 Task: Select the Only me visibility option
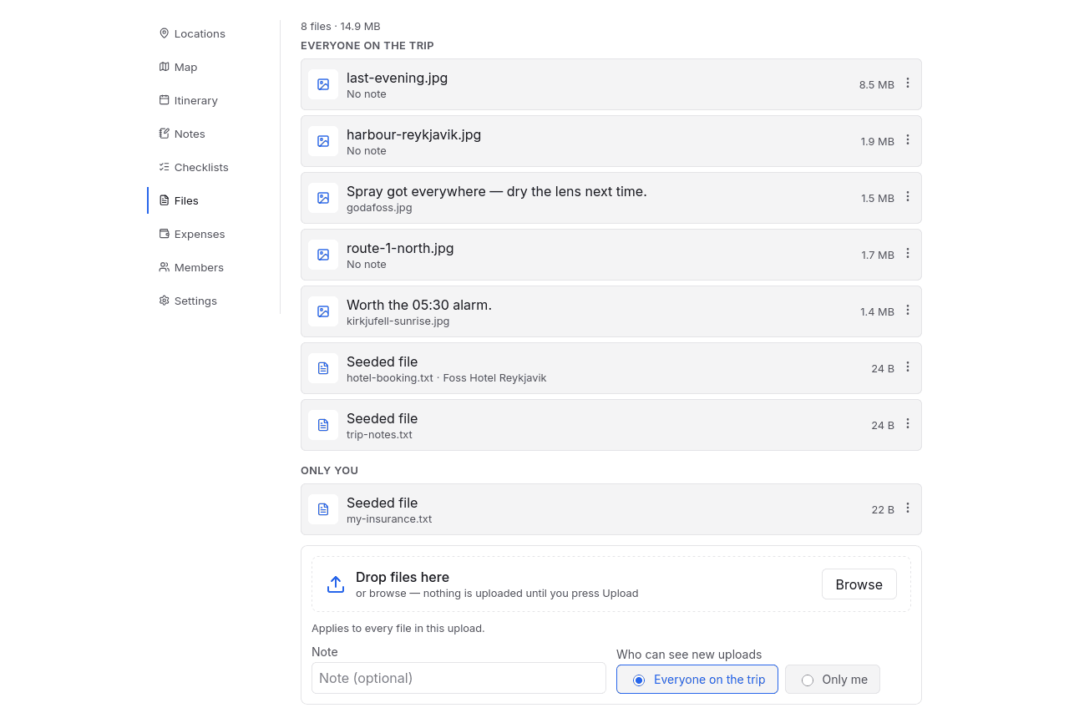(x=833, y=680)
